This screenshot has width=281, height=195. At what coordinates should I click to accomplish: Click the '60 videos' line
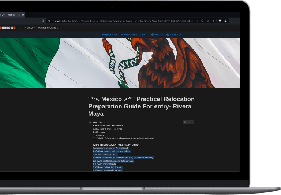click(99, 132)
